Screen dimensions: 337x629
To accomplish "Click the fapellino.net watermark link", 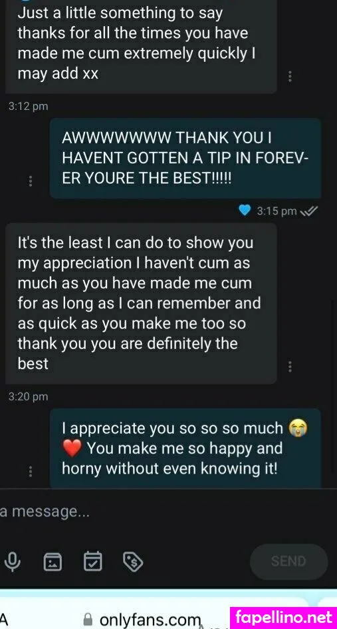I will (284, 618).
